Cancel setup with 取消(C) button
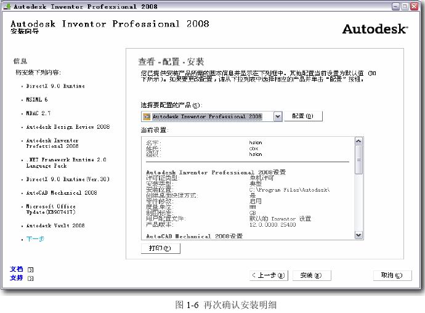This screenshot has width=425, height=313. 392,275
